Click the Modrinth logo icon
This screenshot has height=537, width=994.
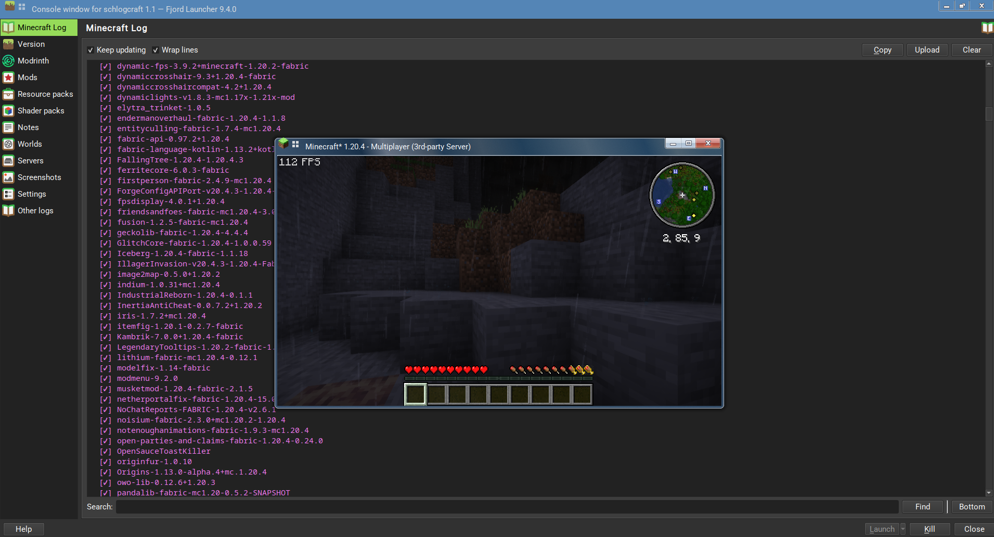[x=8, y=61]
